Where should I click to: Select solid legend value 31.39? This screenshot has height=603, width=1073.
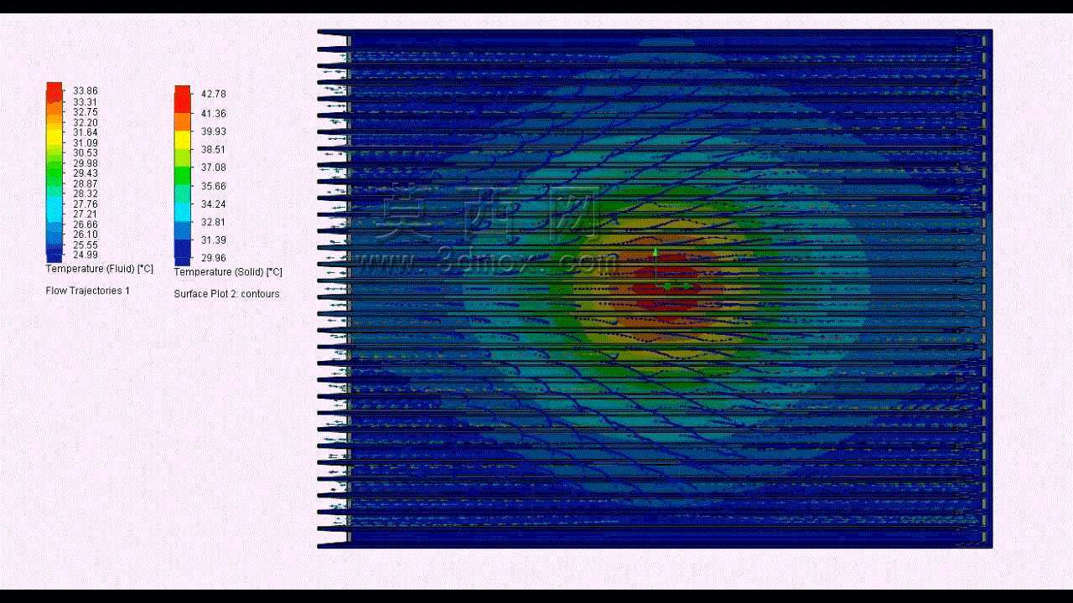[x=214, y=240]
